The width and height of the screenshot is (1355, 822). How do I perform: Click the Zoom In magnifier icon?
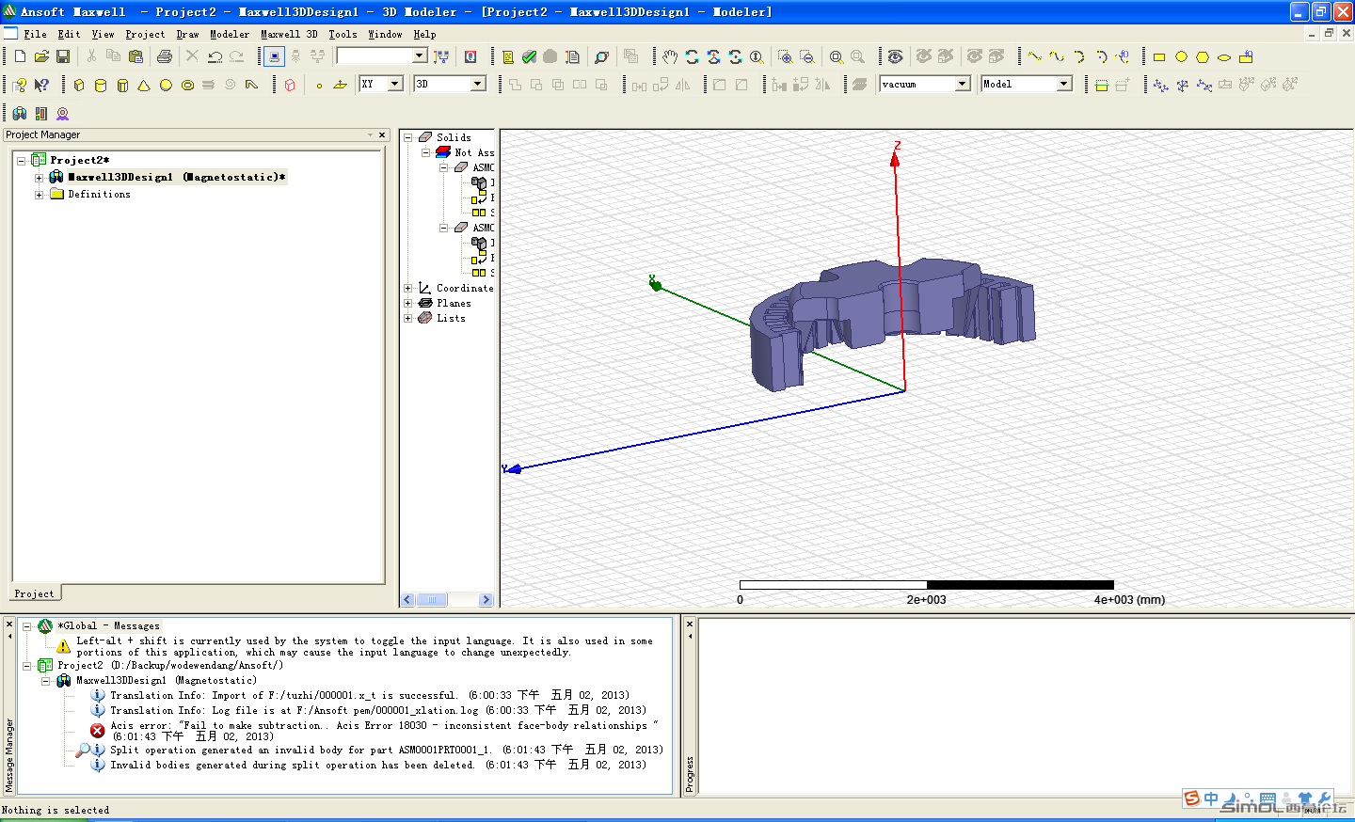[x=785, y=57]
